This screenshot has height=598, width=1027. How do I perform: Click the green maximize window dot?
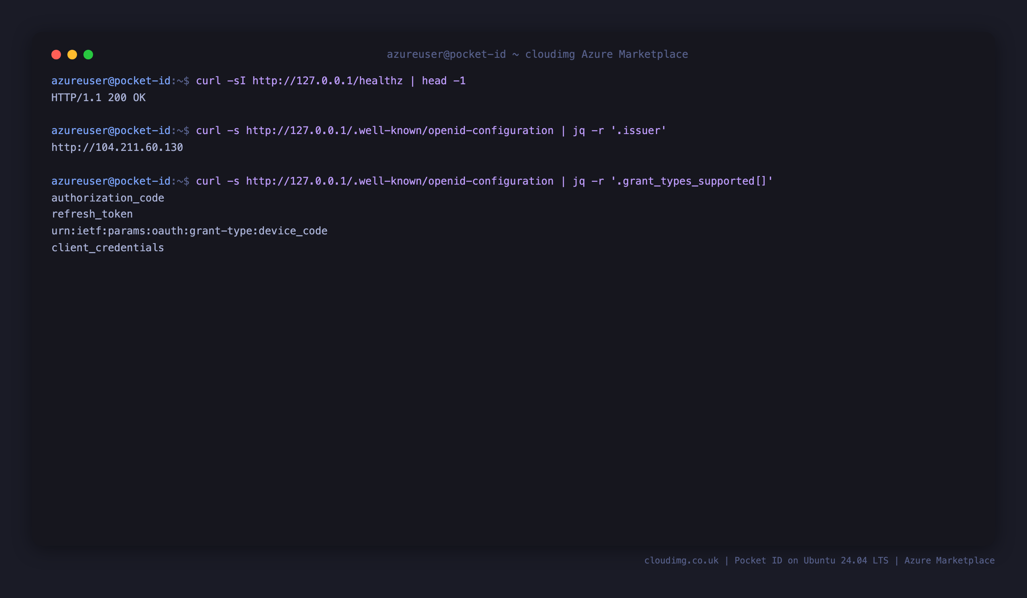88,55
